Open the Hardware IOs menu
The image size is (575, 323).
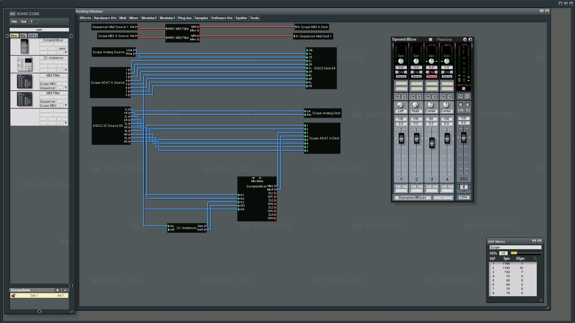pos(105,18)
